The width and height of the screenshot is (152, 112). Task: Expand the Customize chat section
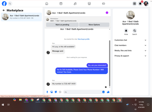click(x=130, y=40)
